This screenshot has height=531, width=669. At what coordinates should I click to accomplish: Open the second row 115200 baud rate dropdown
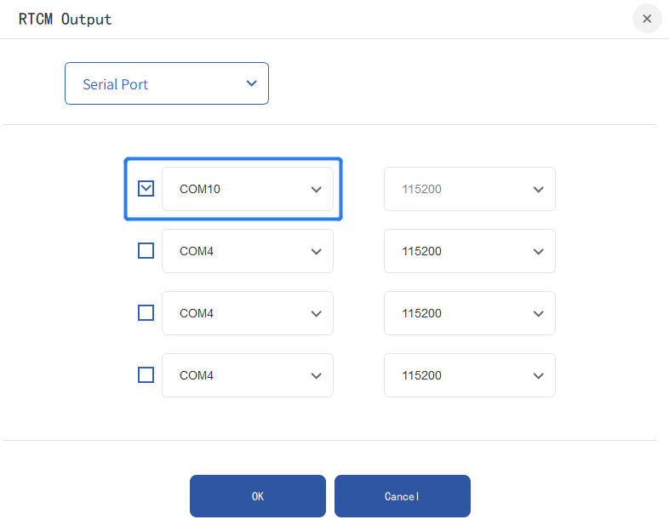pyautogui.click(x=469, y=251)
